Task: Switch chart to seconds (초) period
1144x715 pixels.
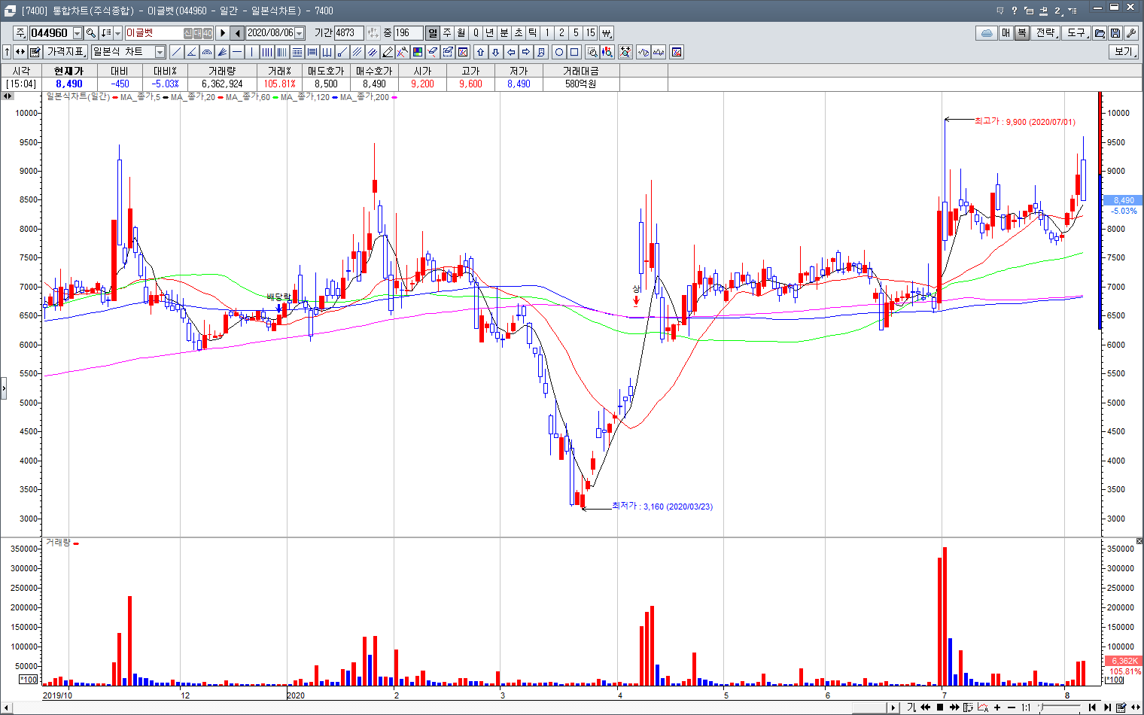Action: pos(519,33)
